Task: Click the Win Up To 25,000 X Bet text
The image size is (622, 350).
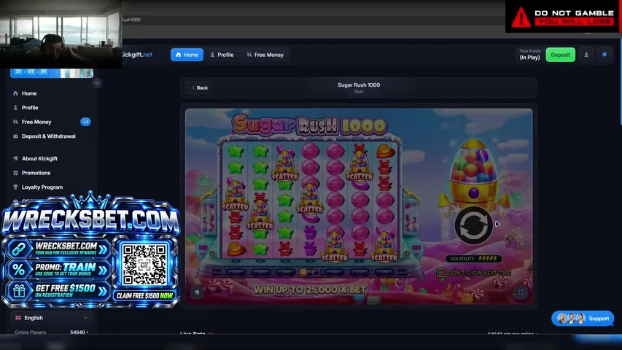Action: coord(309,289)
